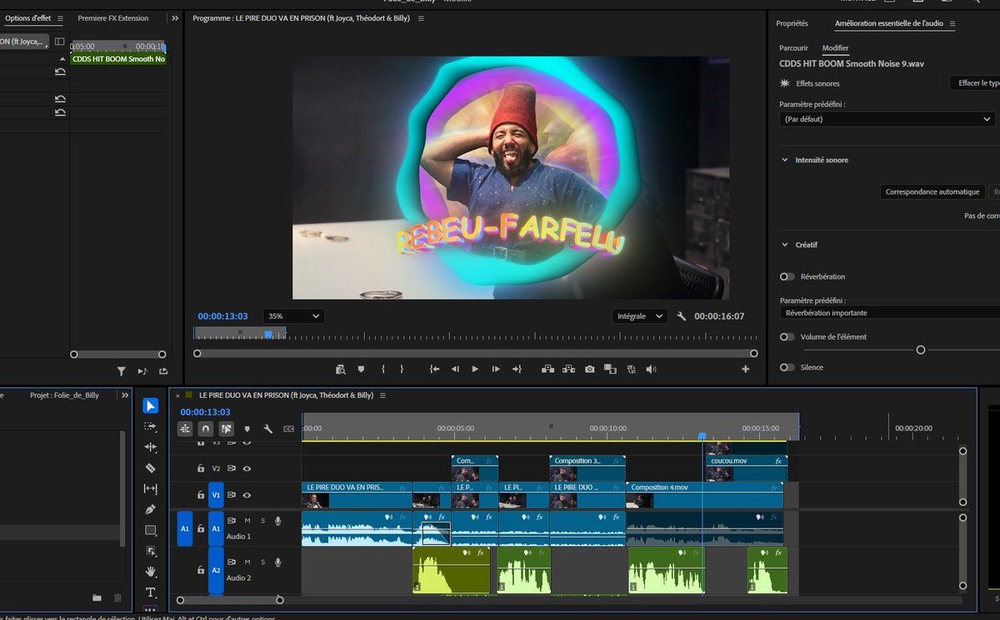Open the 35% zoom level dropdown
This screenshot has width=1000, height=620.
293,316
